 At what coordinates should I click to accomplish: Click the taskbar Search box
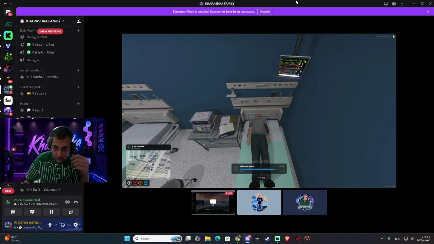pyautogui.click(x=157, y=239)
